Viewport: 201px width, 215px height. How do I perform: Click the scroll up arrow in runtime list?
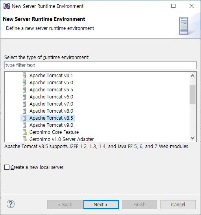192,76
